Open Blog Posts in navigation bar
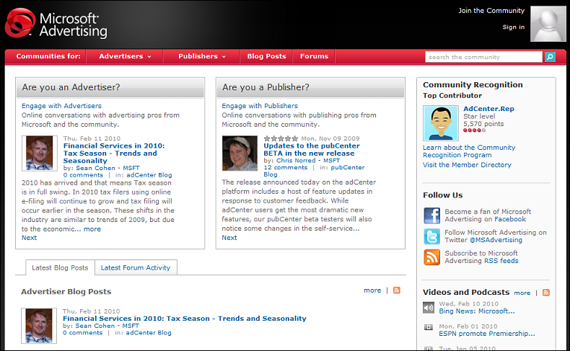570x351 pixels. click(266, 56)
